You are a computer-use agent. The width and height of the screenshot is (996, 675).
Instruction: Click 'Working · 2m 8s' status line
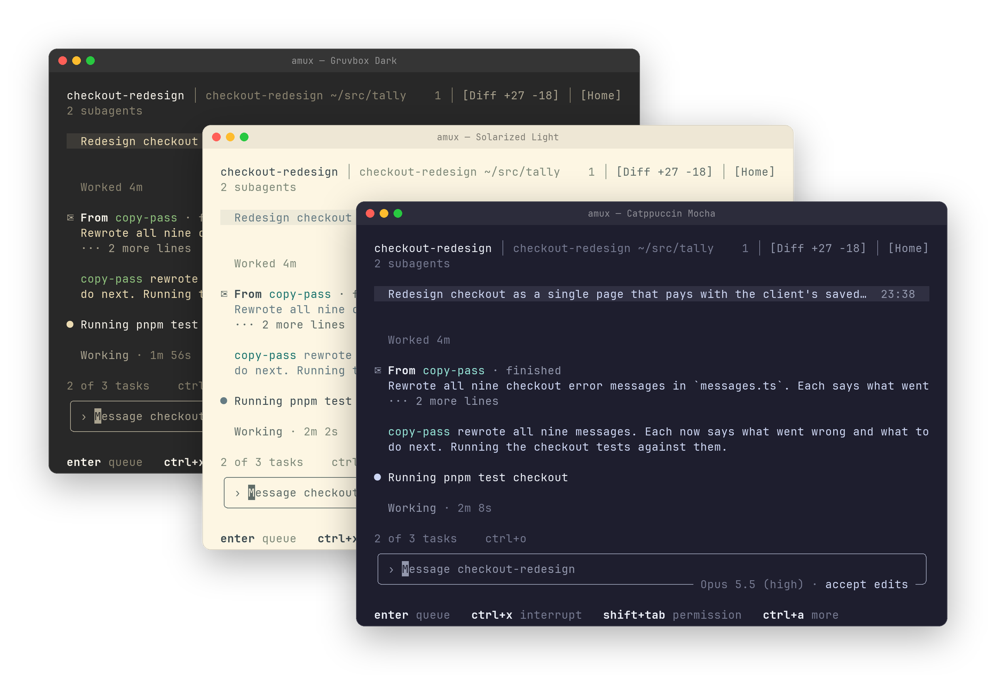click(x=440, y=508)
